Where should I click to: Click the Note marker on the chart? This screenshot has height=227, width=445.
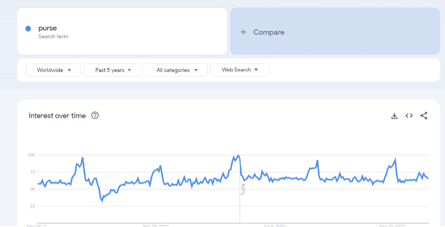click(x=243, y=189)
